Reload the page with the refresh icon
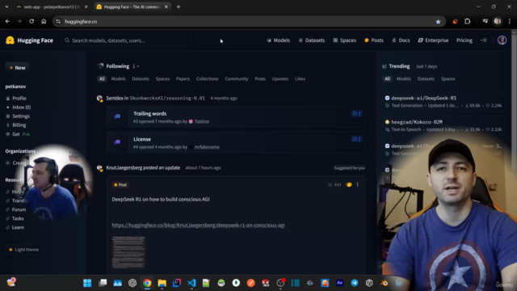Image resolution: width=517 pixels, height=291 pixels. pos(32,22)
